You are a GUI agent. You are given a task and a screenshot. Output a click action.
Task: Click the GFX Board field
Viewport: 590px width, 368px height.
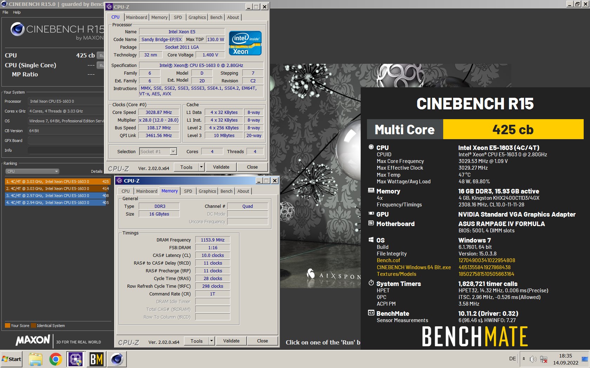coord(66,141)
